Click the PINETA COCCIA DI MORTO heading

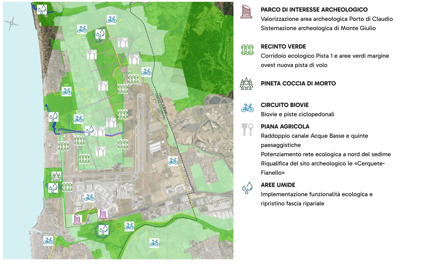pos(298,83)
